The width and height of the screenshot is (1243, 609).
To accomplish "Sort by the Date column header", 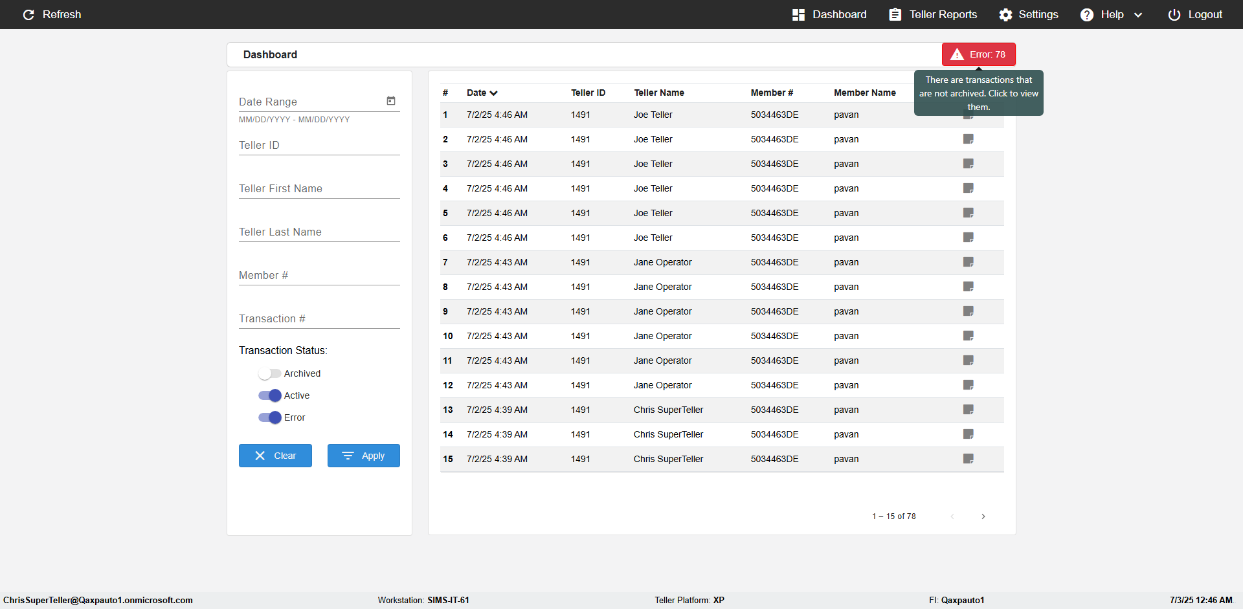I will coord(482,93).
